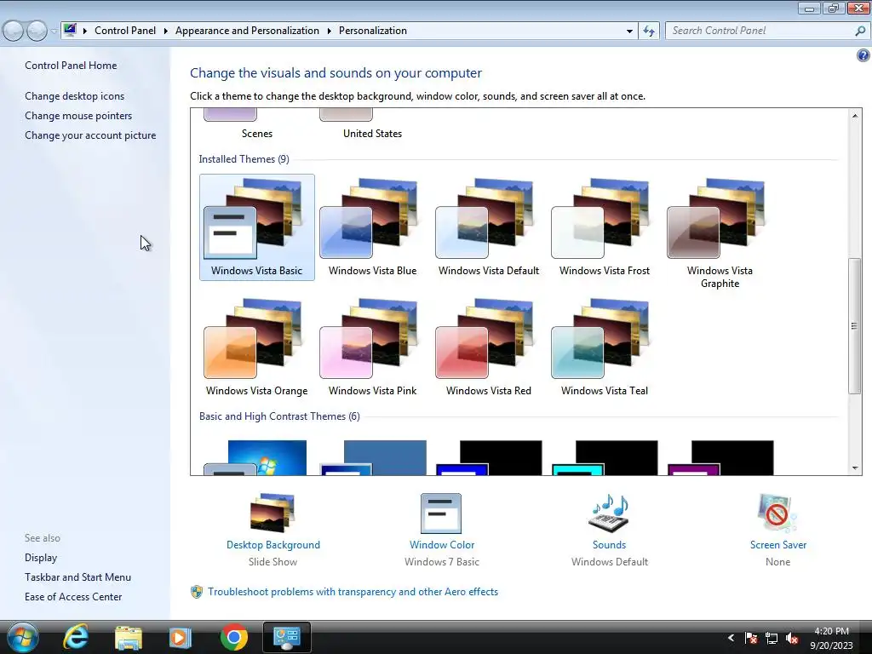Screen dimensions: 872x654
Task: Show hidden system tray icons
Action: 731,638
